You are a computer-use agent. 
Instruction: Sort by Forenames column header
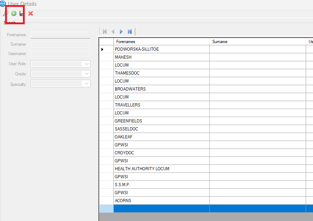click(x=161, y=42)
